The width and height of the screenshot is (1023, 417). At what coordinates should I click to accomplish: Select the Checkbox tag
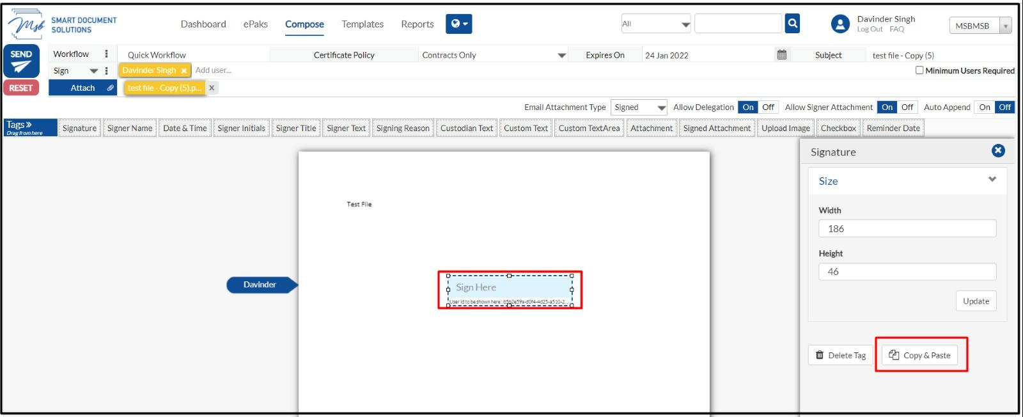(838, 128)
